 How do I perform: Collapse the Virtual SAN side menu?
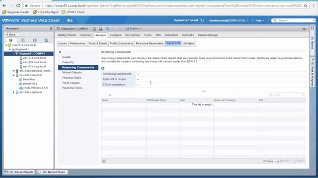coord(60,52)
